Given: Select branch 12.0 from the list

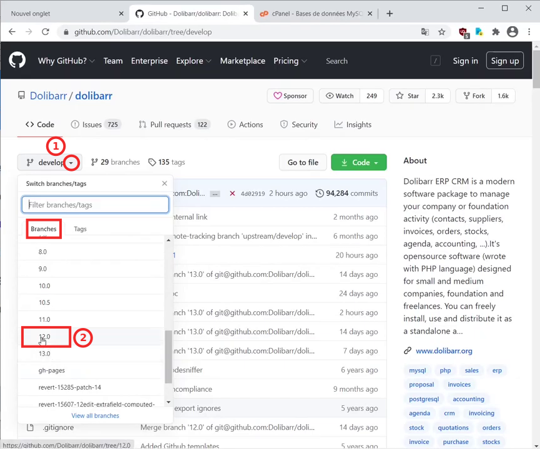Looking at the screenshot, I should [45, 337].
